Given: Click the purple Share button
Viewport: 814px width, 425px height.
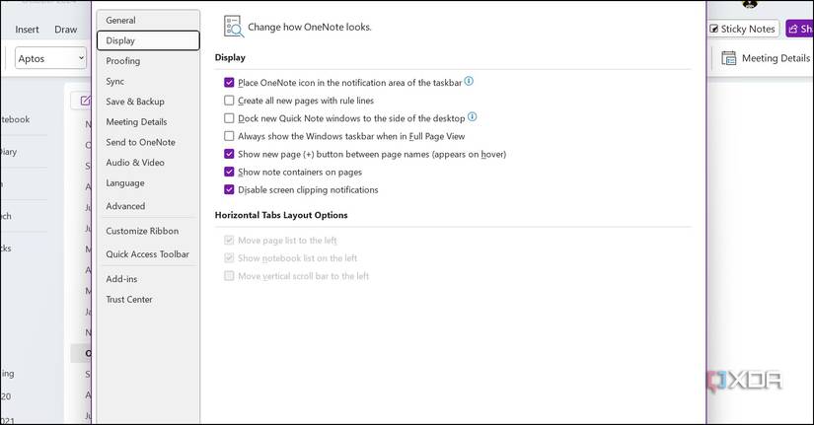Looking at the screenshot, I should pyautogui.click(x=799, y=29).
